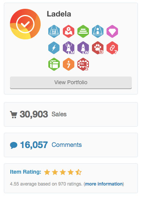Screen dimensions: 141x197
Task: Click the blue person podium badge
Action: (98, 31)
